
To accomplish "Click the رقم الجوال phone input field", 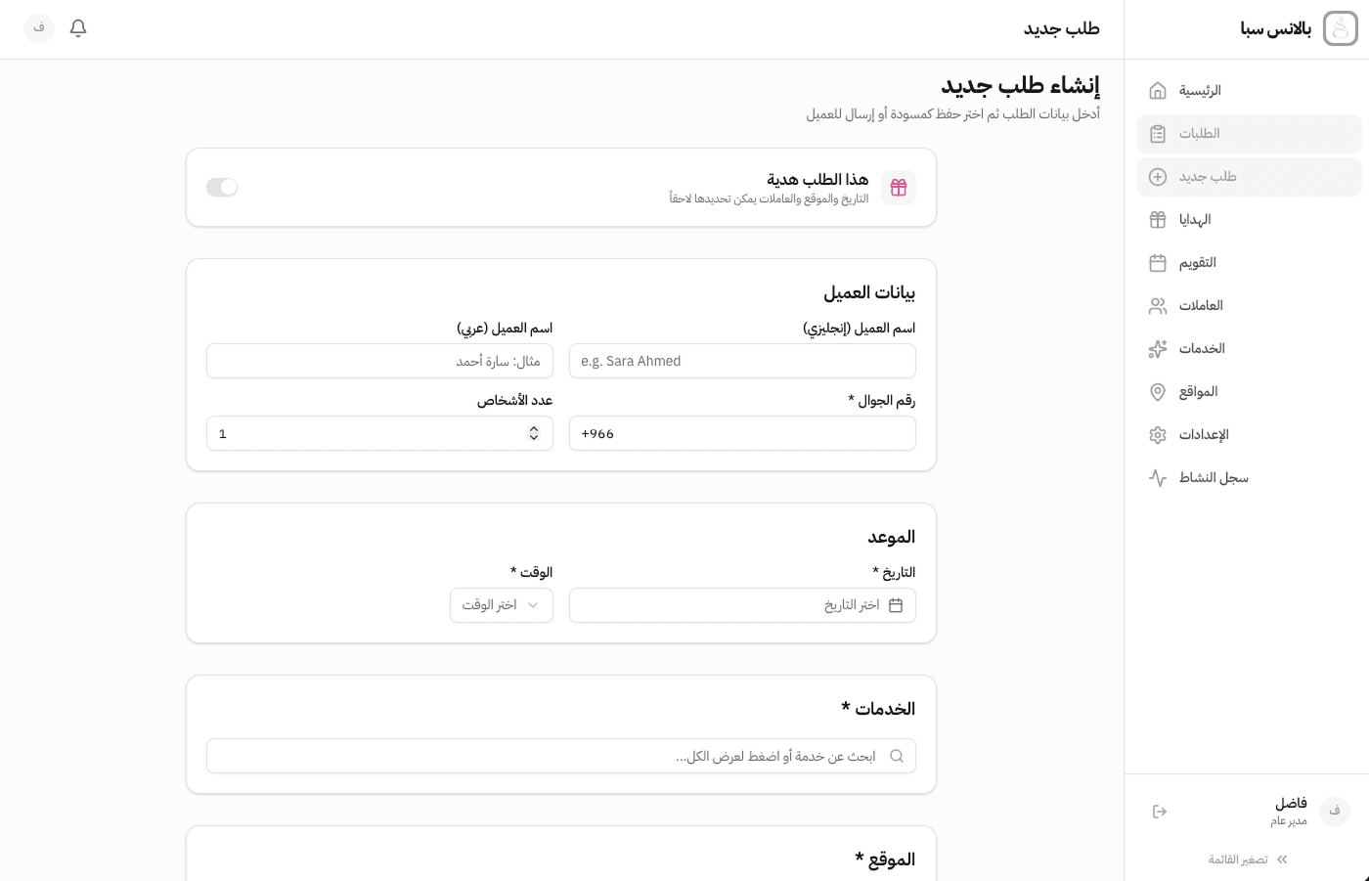I will tap(742, 433).
